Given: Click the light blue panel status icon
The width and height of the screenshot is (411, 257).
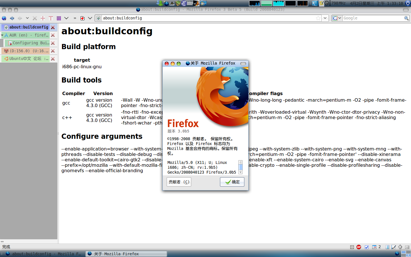Looking at the screenshot, I should point(387,247).
